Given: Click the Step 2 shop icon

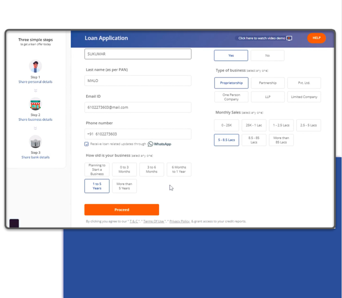Looking at the screenshot, I should tap(36, 104).
